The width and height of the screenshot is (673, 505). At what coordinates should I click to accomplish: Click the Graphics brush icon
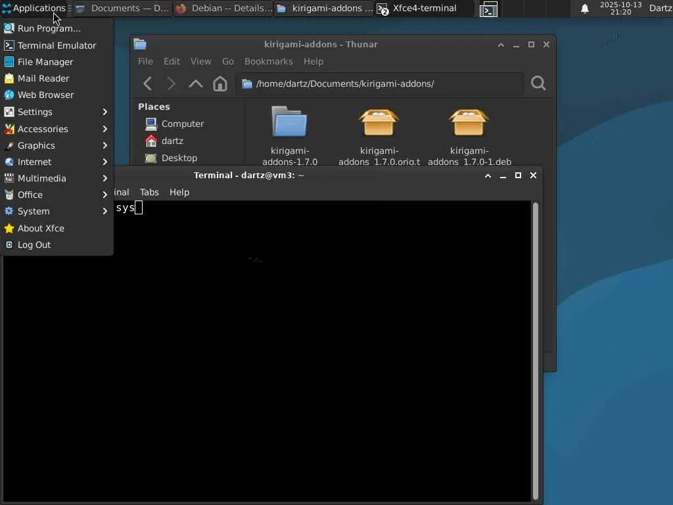click(x=9, y=145)
